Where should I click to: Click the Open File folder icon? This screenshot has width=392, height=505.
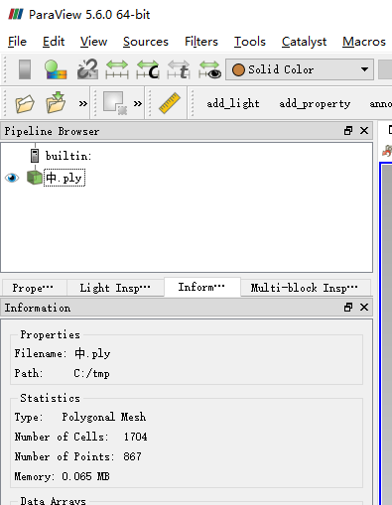tap(25, 103)
